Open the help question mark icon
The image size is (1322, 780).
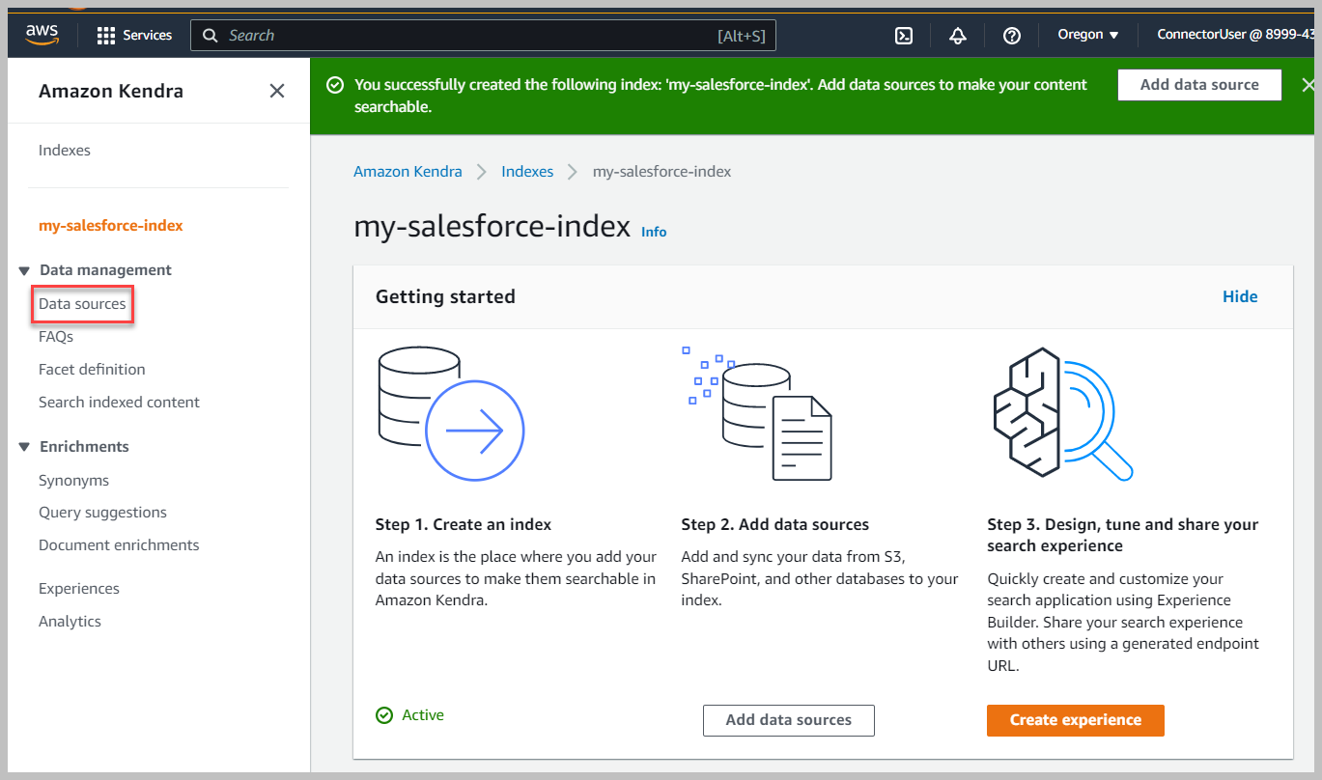[1012, 36]
